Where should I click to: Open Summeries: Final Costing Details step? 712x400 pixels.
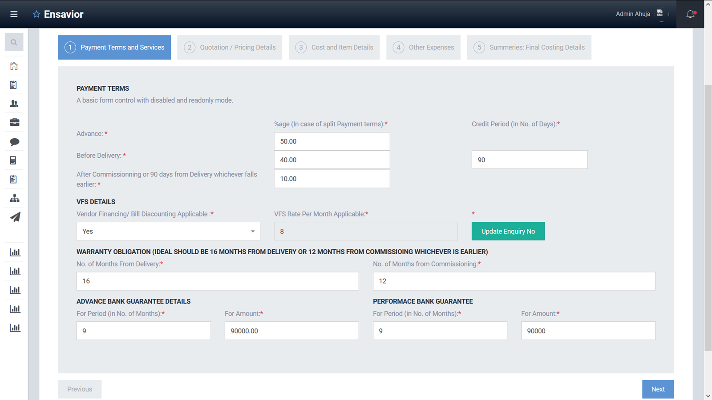[x=529, y=47]
